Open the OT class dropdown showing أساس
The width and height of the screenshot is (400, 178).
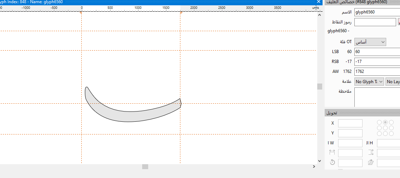coord(370,42)
